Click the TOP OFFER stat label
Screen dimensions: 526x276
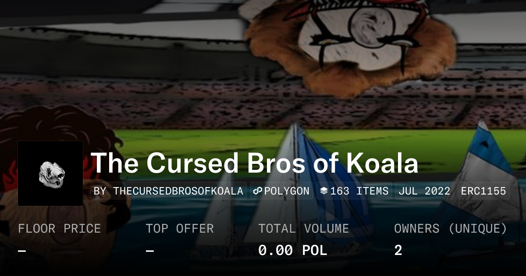[x=179, y=228]
